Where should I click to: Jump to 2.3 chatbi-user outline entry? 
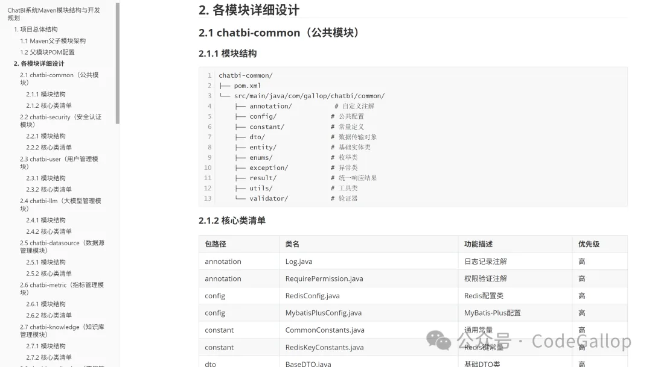59,163
